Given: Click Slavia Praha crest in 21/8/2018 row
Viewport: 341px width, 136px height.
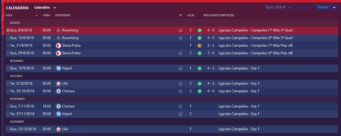Looking at the screenshot, I should (x=58, y=45).
